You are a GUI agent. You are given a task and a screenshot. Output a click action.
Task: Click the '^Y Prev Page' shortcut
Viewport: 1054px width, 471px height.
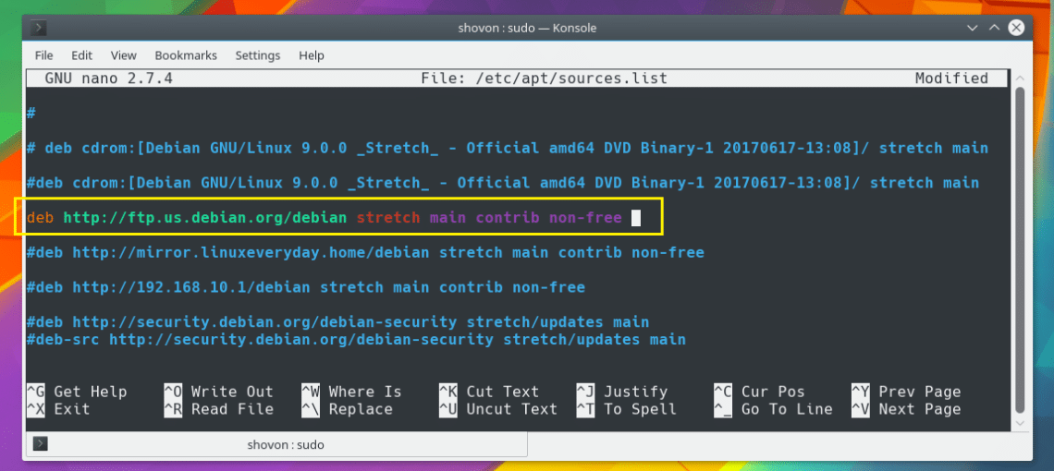[906, 392]
